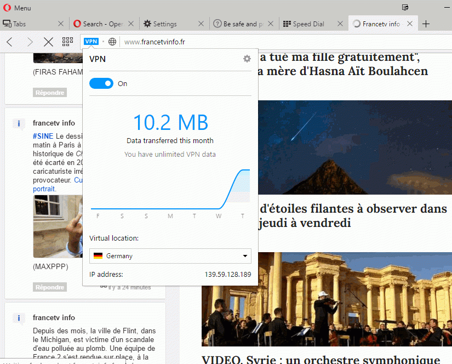Open the Speed Dial grid icon on toolbar
452x364 pixels.
[67, 42]
